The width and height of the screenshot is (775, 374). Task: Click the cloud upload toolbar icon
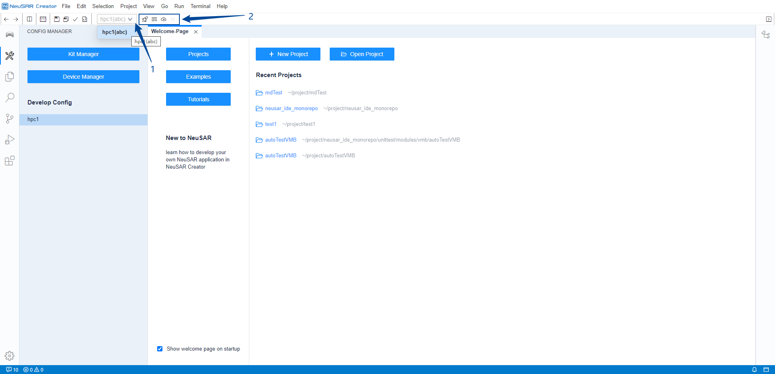point(164,19)
